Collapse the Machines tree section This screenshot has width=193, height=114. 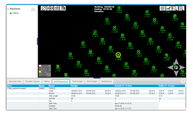[8, 9]
